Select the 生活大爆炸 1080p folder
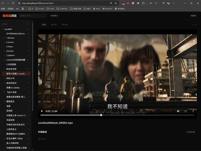Viewport: 201px width, 151px height. click(x=16, y=138)
